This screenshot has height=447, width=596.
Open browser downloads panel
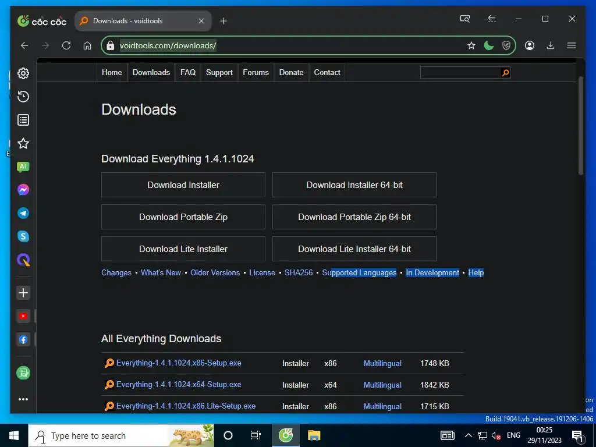click(551, 45)
